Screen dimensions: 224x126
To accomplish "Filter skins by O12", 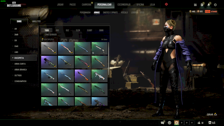I will 67,30.
